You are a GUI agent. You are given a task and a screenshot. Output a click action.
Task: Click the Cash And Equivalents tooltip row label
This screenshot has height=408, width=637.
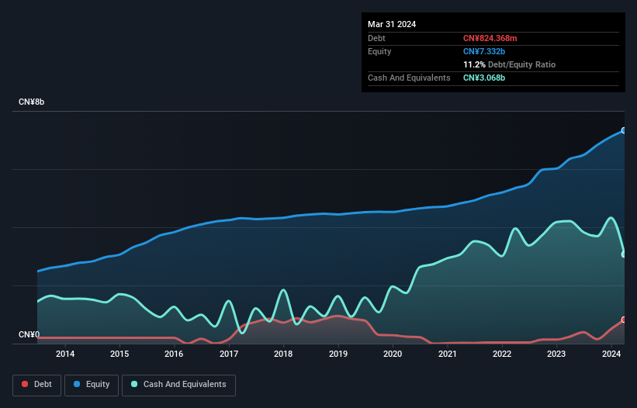click(409, 78)
